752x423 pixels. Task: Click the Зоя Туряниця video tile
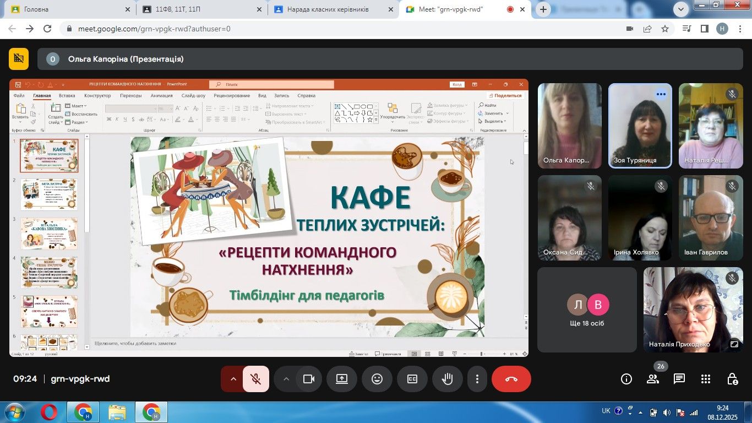[640, 126]
